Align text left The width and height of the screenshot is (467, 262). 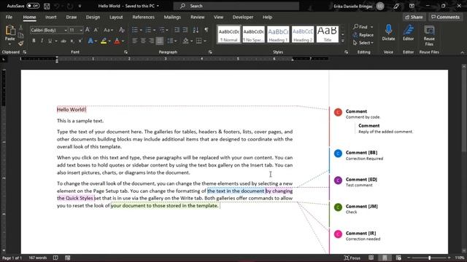click(x=135, y=41)
